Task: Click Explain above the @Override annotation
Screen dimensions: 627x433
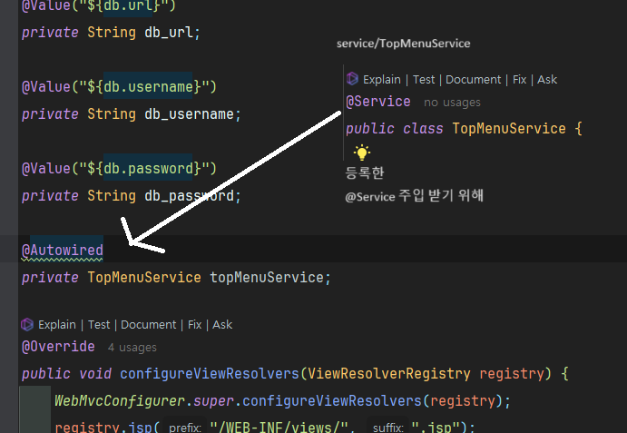Action: pos(57,325)
